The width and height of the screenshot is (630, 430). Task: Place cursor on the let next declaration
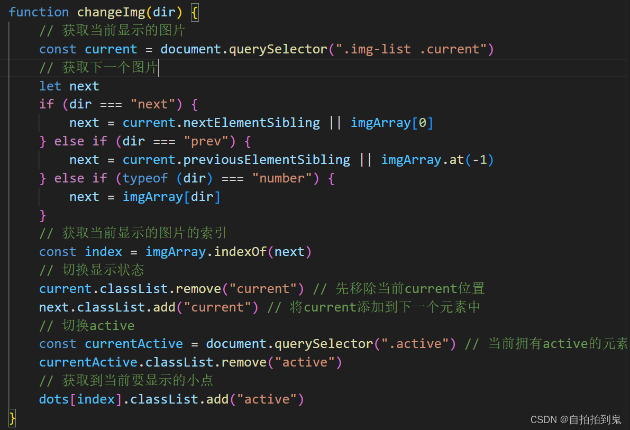tap(69, 86)
